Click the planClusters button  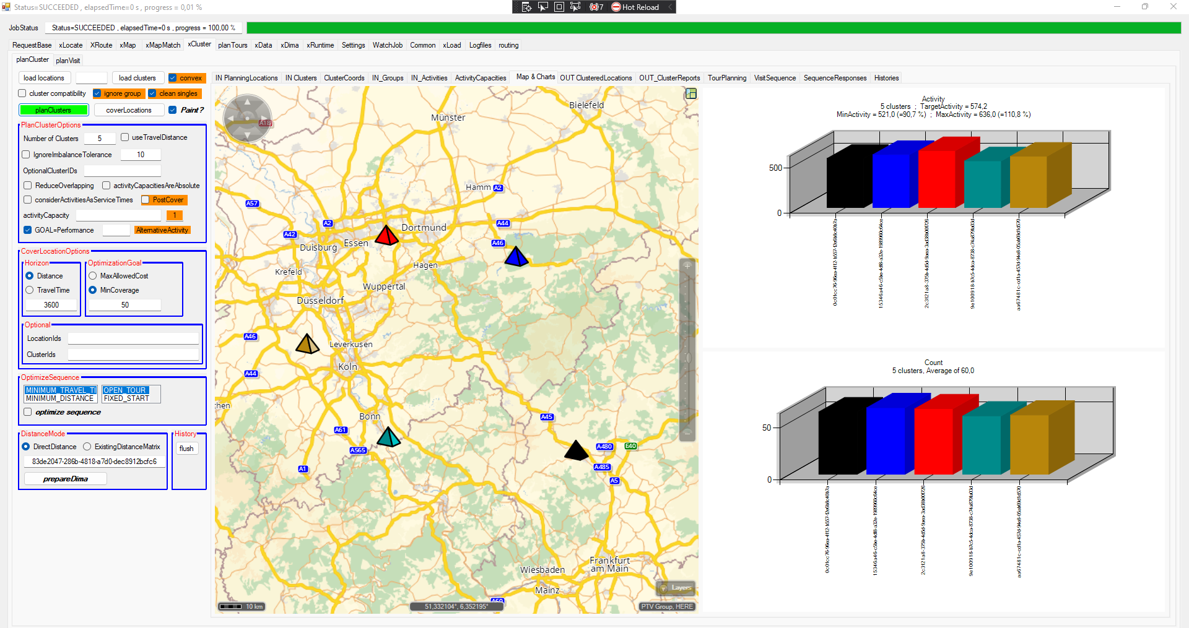coord(53,110)
